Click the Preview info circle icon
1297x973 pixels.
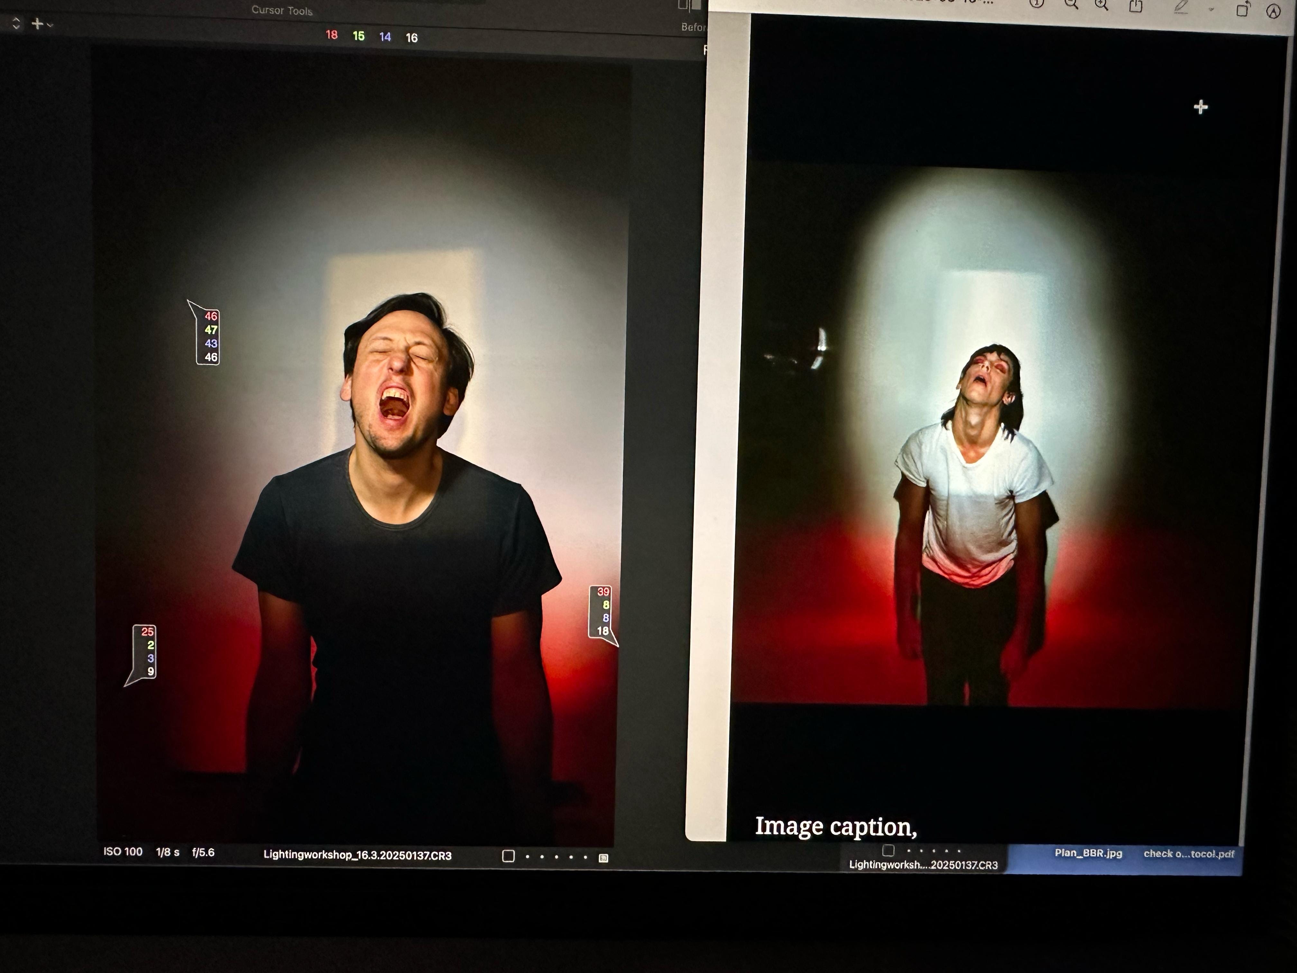click(x=1037, y=4)
